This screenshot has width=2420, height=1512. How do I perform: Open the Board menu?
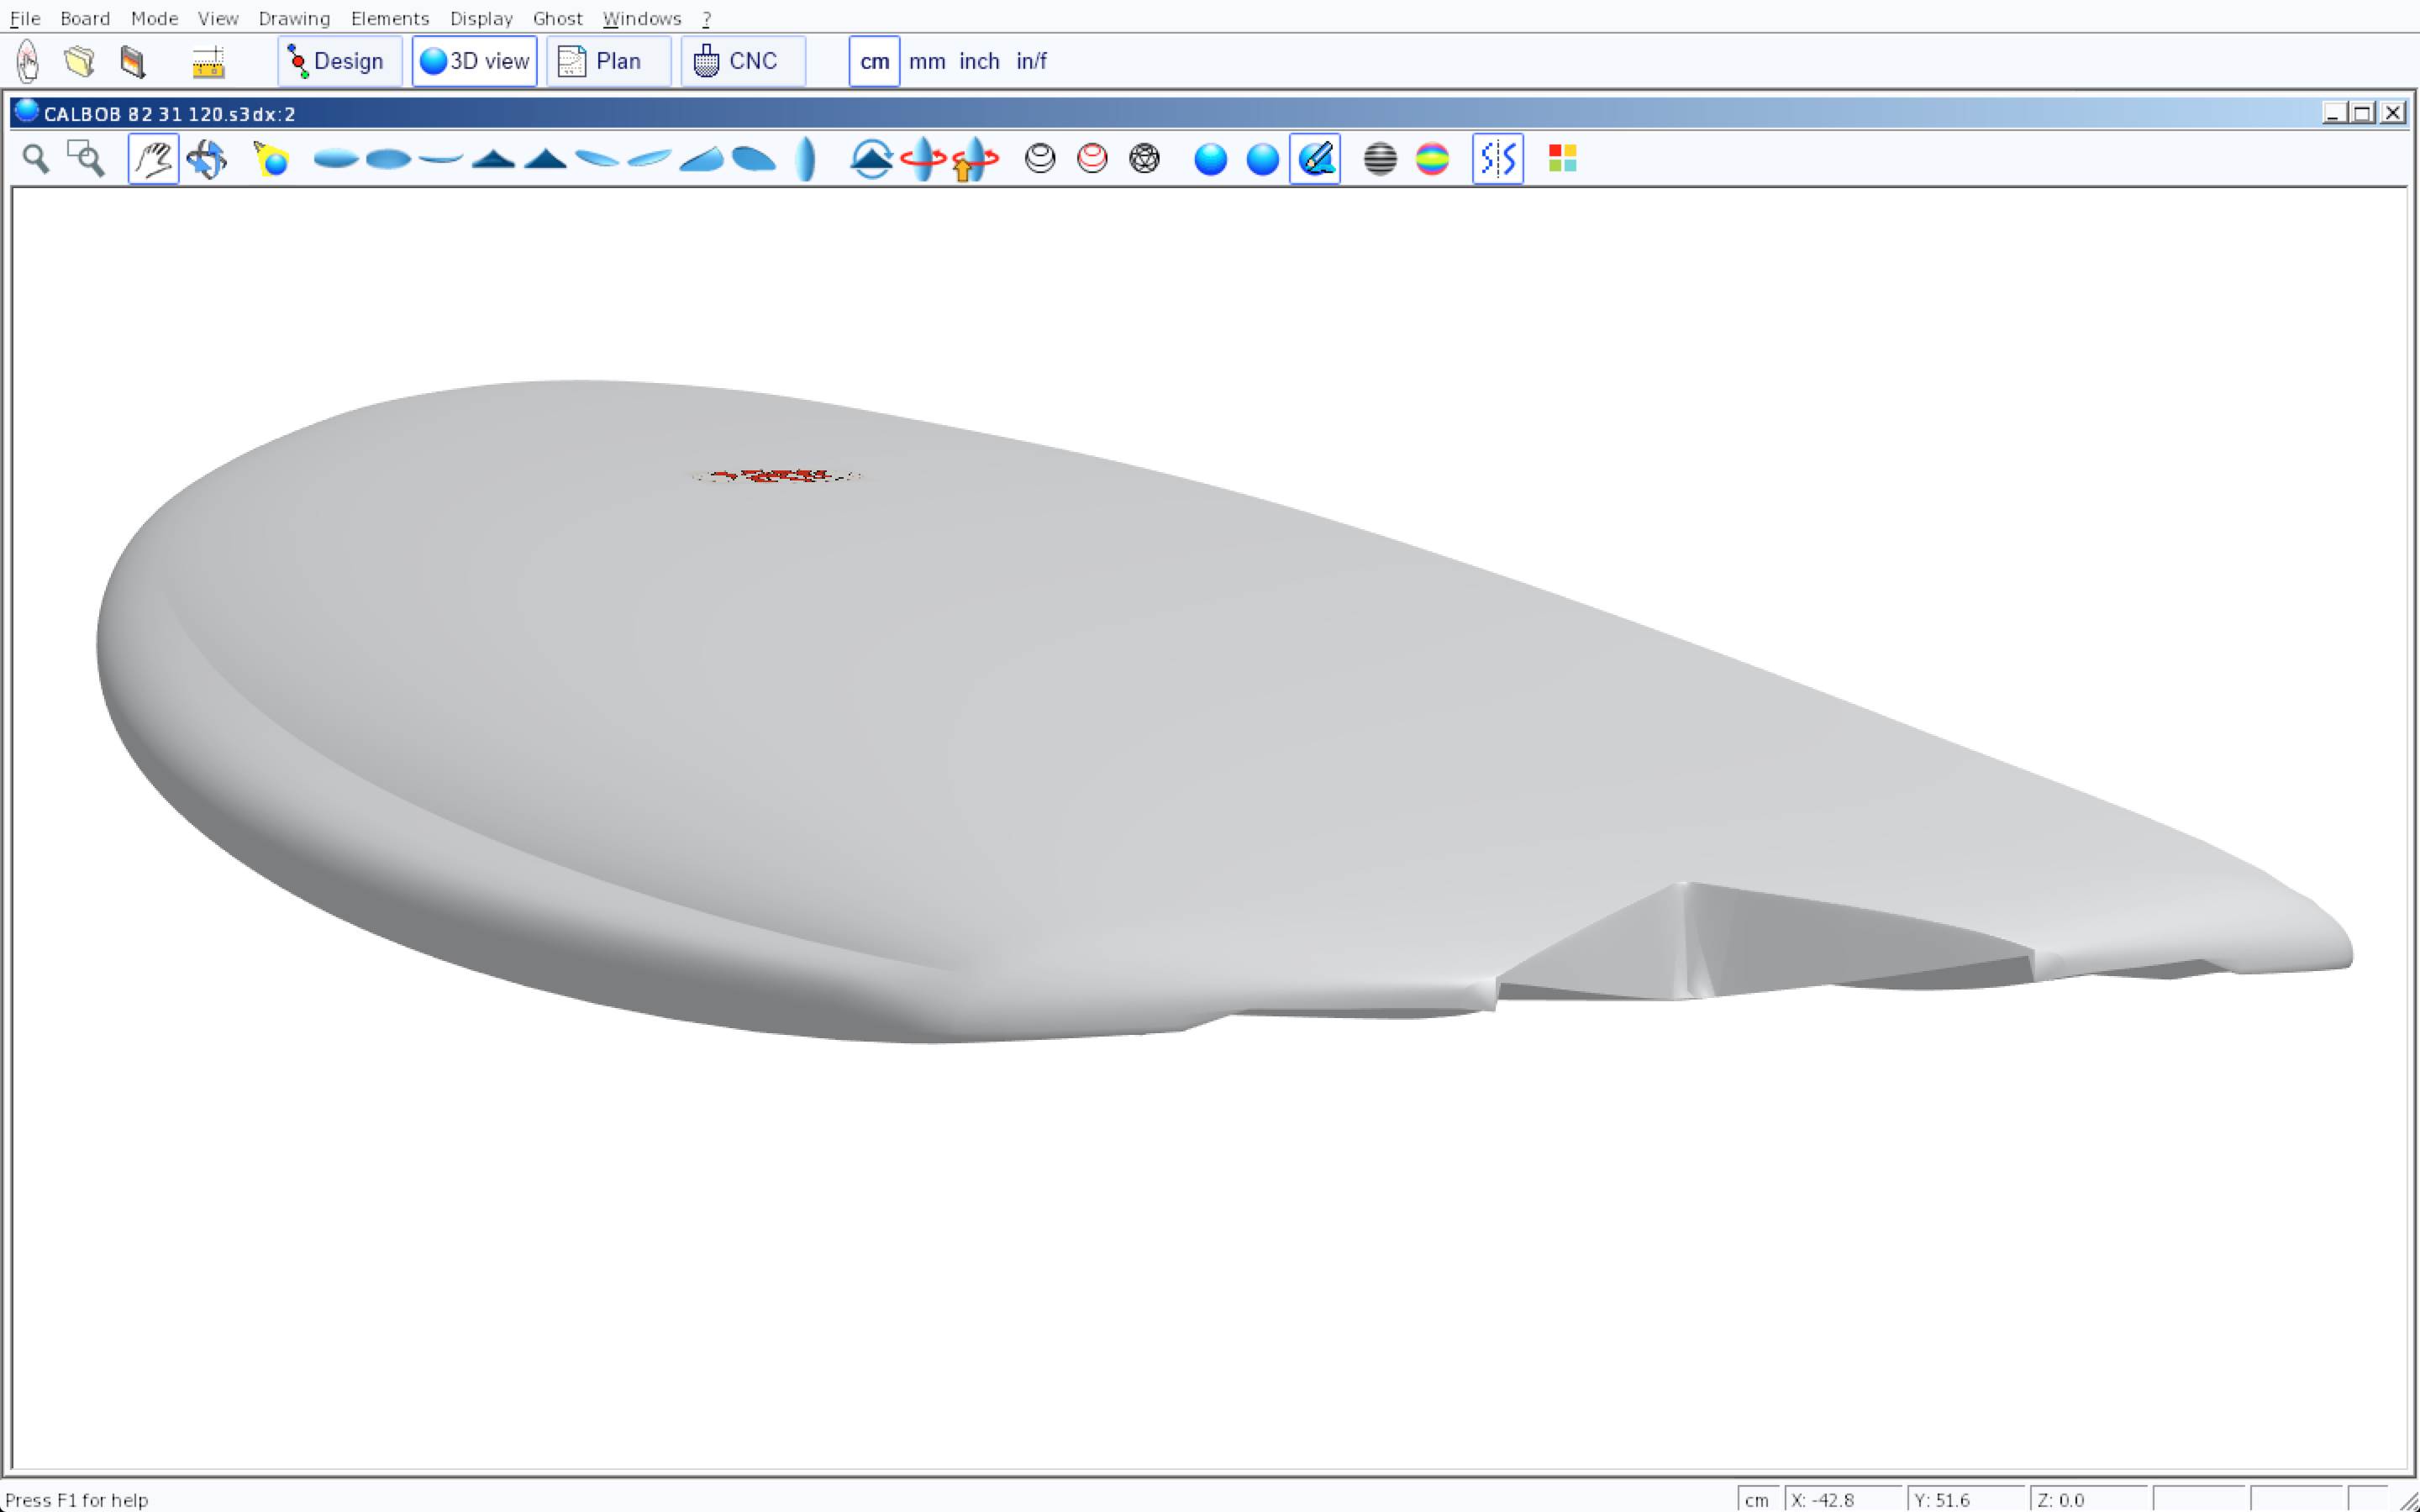click(x=85, y=18)
